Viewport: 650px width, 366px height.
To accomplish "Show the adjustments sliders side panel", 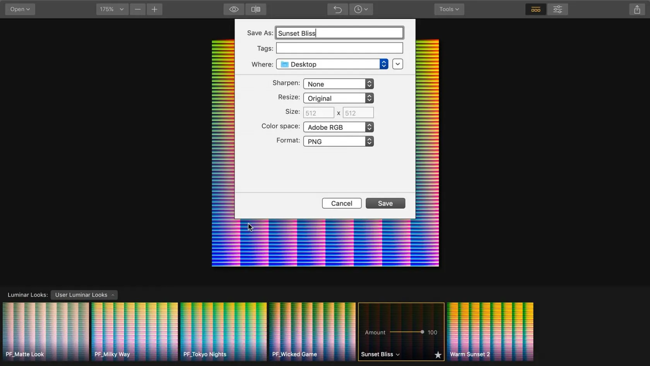I will click(558, 9).
